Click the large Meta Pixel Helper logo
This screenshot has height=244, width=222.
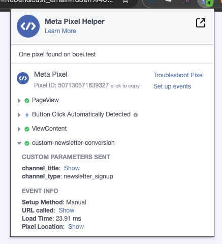[28, 26]
